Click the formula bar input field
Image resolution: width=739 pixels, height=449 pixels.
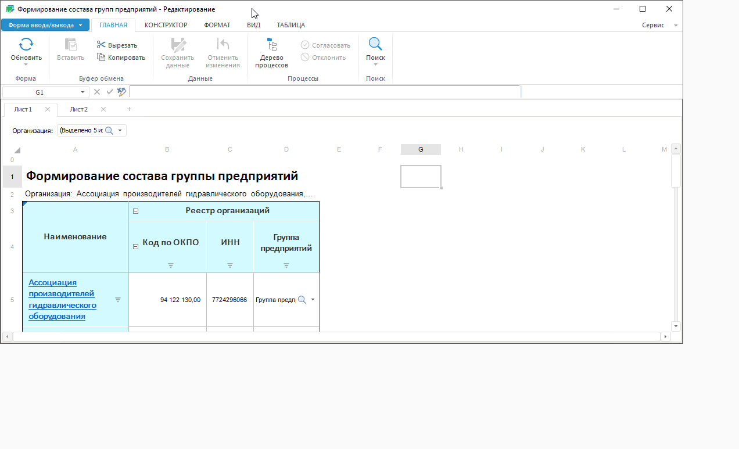(x=324, y=92)
